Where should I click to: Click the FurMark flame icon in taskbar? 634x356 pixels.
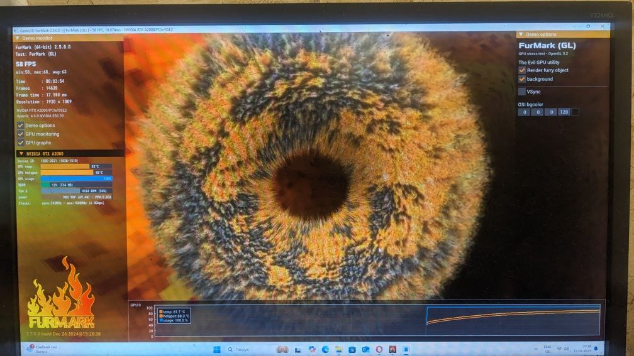[392, 349]
